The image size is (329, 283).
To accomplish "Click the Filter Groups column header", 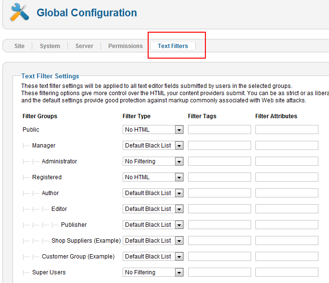I will [39, 116].
